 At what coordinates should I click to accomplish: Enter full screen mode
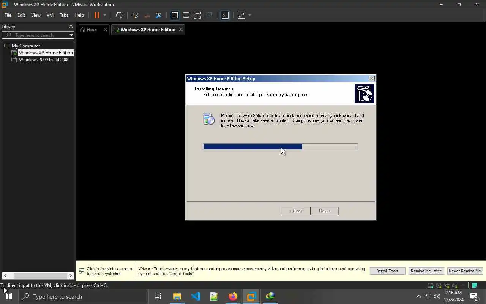197,15
